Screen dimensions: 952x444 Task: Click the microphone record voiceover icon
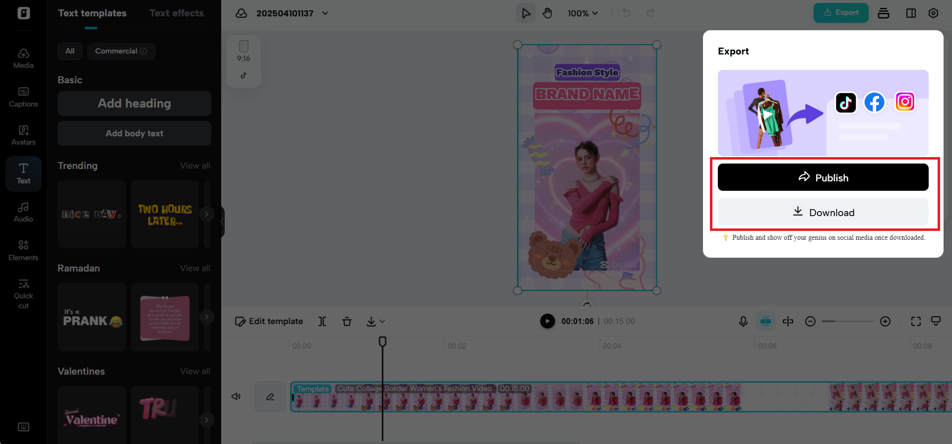[743, 322]
